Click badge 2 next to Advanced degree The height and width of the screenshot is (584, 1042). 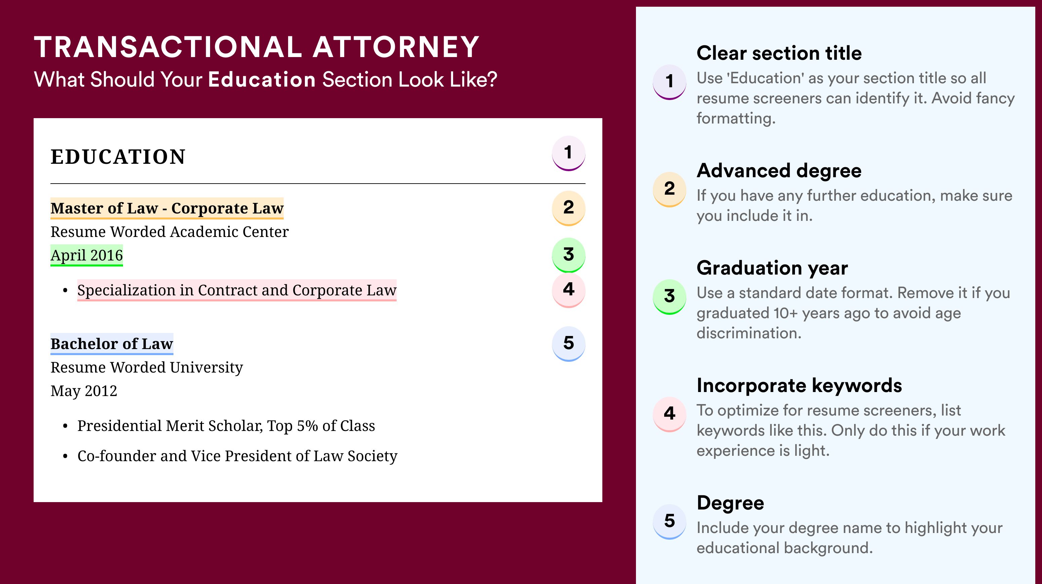point(670,189)
